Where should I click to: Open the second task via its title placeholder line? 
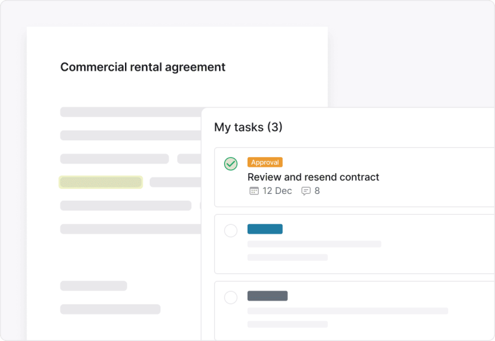tap(314, 244)
